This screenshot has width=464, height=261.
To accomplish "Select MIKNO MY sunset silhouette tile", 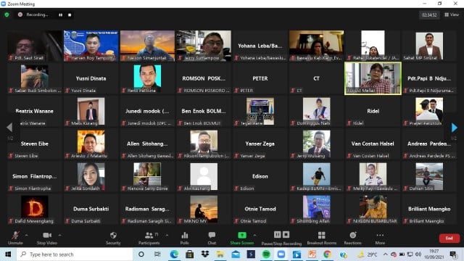I will pyautogui.click(x=204, y=209).
